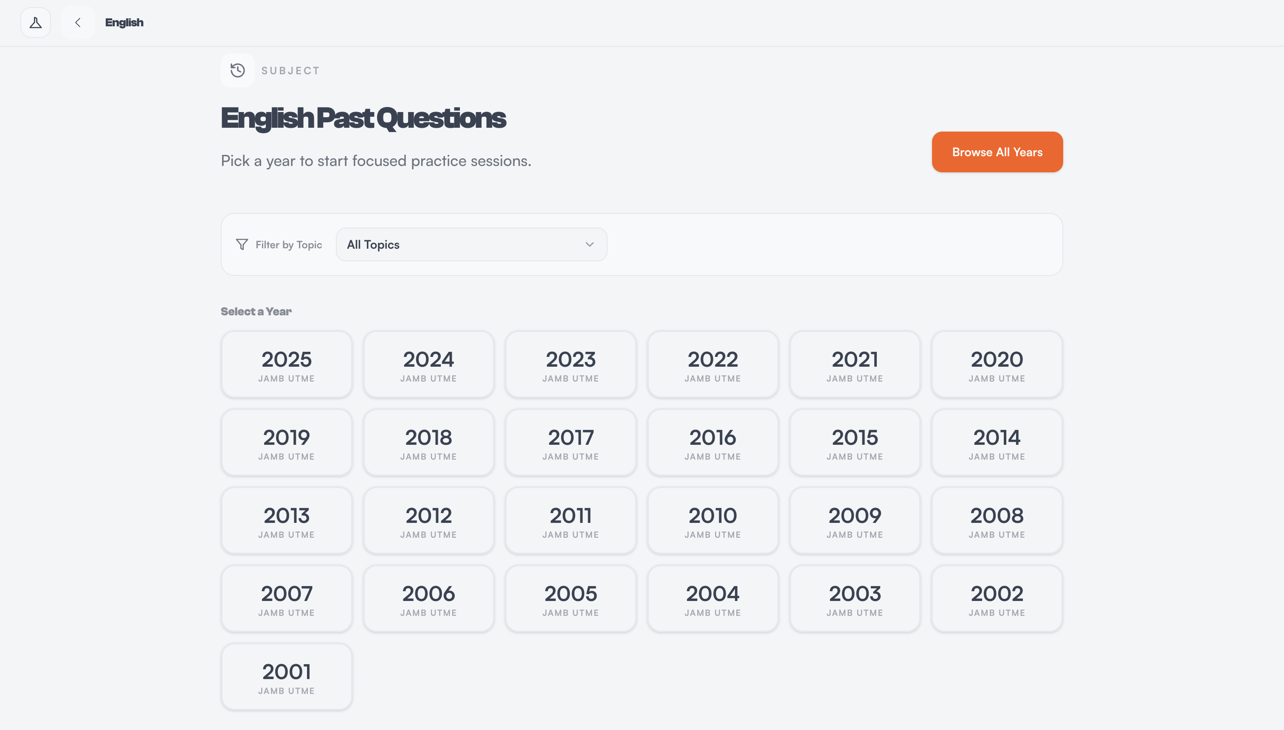Open the 2024 JAMB UTME year
Screen dimensions: 1284x730
429,365
